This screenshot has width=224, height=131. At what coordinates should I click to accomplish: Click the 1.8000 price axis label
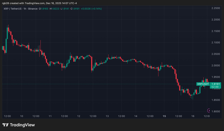pos(216,111)
